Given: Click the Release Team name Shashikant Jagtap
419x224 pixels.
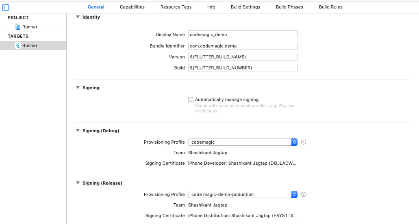Looking at the screenshot, I should [x=208, y=205].
